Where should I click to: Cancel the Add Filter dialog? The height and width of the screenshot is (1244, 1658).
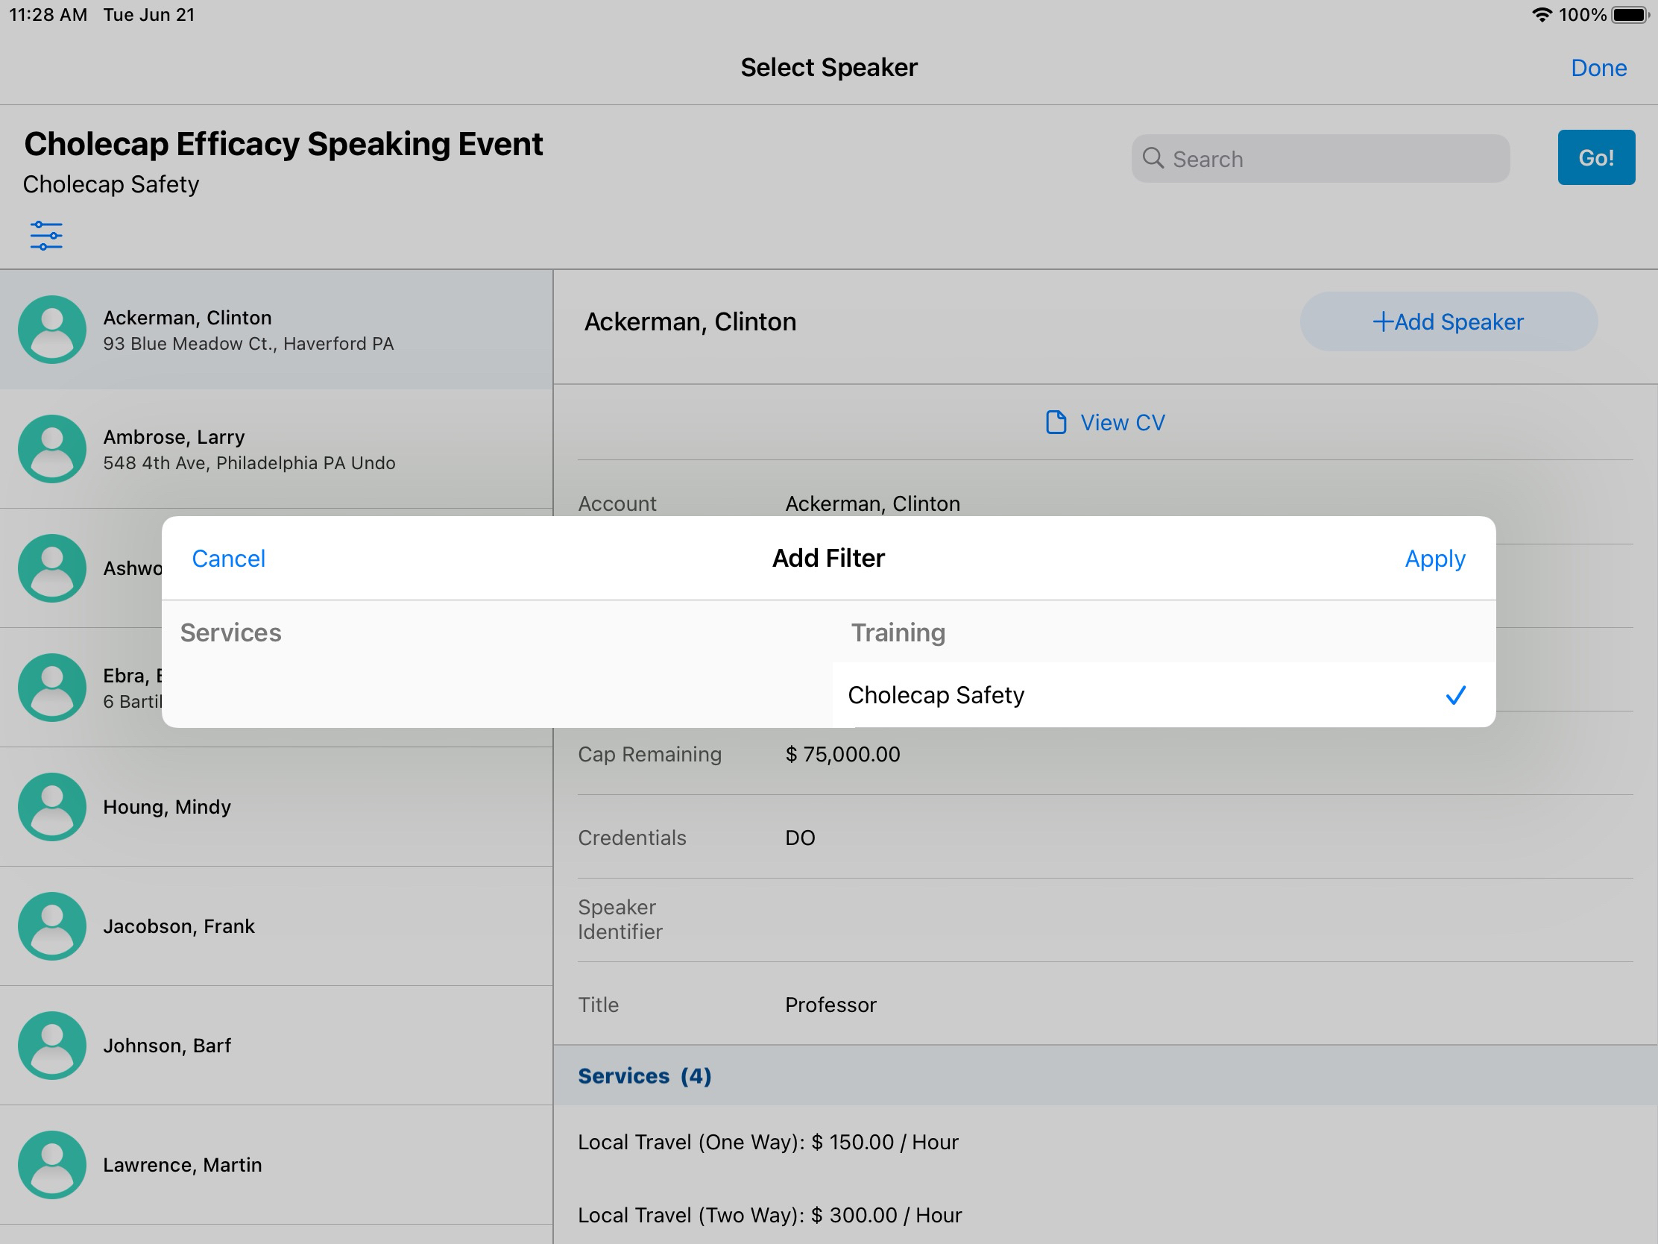tap(229, 559)
